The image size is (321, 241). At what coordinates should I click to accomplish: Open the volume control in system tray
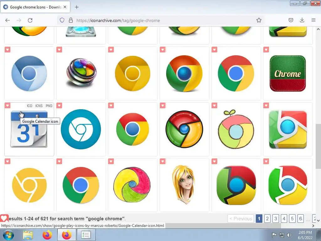289,235
